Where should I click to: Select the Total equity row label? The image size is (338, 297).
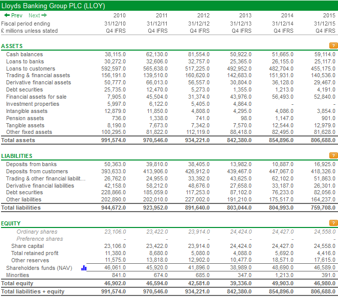[17, 283]
